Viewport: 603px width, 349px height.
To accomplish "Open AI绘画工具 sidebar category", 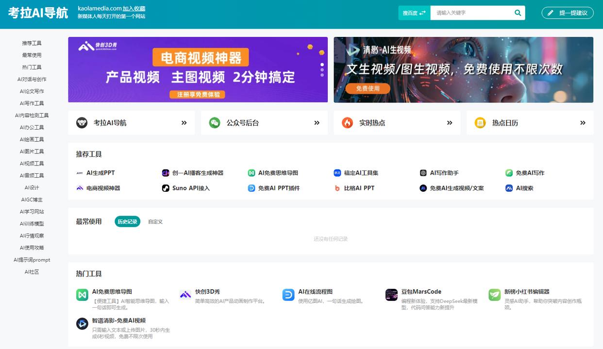I will tap(32, 139).
